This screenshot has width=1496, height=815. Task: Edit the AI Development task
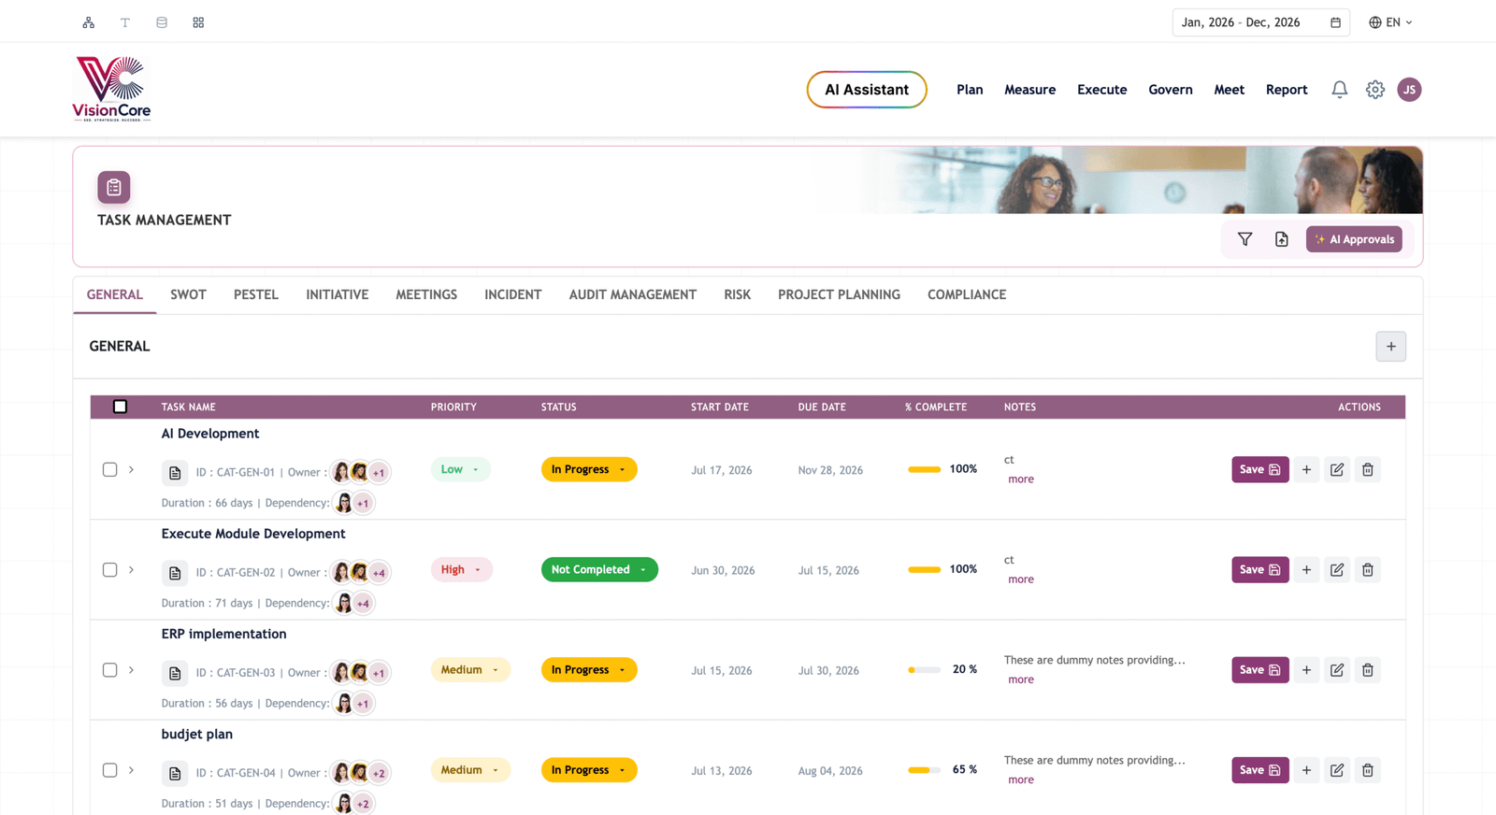coord(1337,469)
